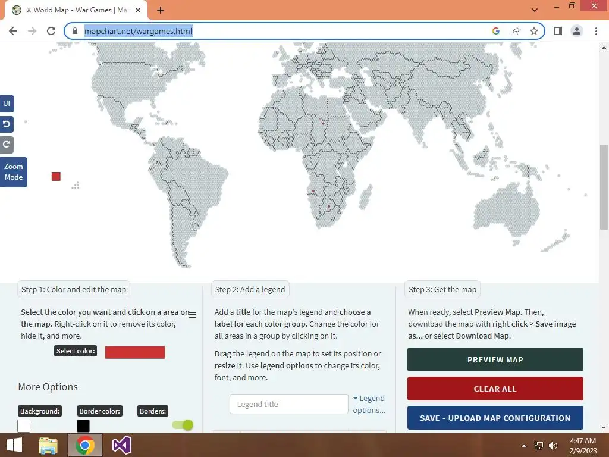Click the Chrome taskbar icon
Screen dimensions: 609x457
point(85,445)
